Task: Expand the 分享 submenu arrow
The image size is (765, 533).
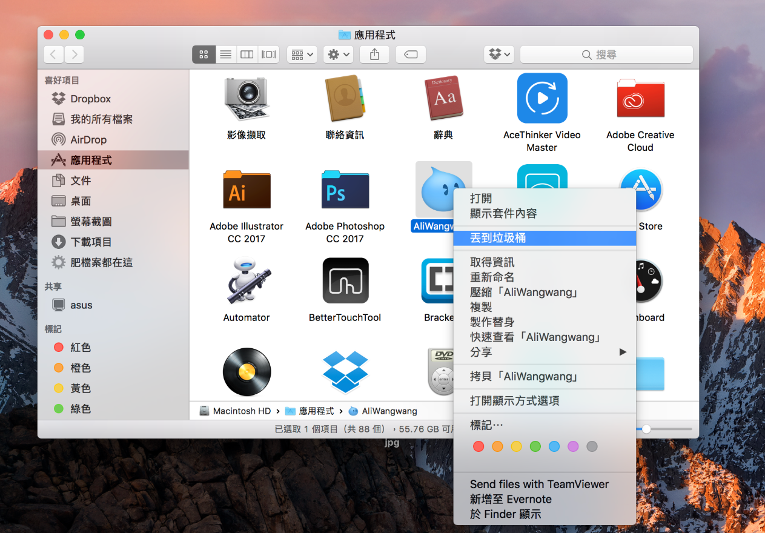Action: point(623,352)
